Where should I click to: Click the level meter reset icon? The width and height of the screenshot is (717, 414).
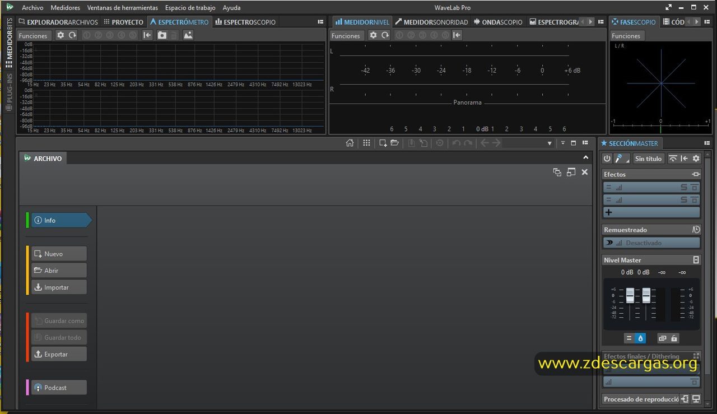point(385,35)
